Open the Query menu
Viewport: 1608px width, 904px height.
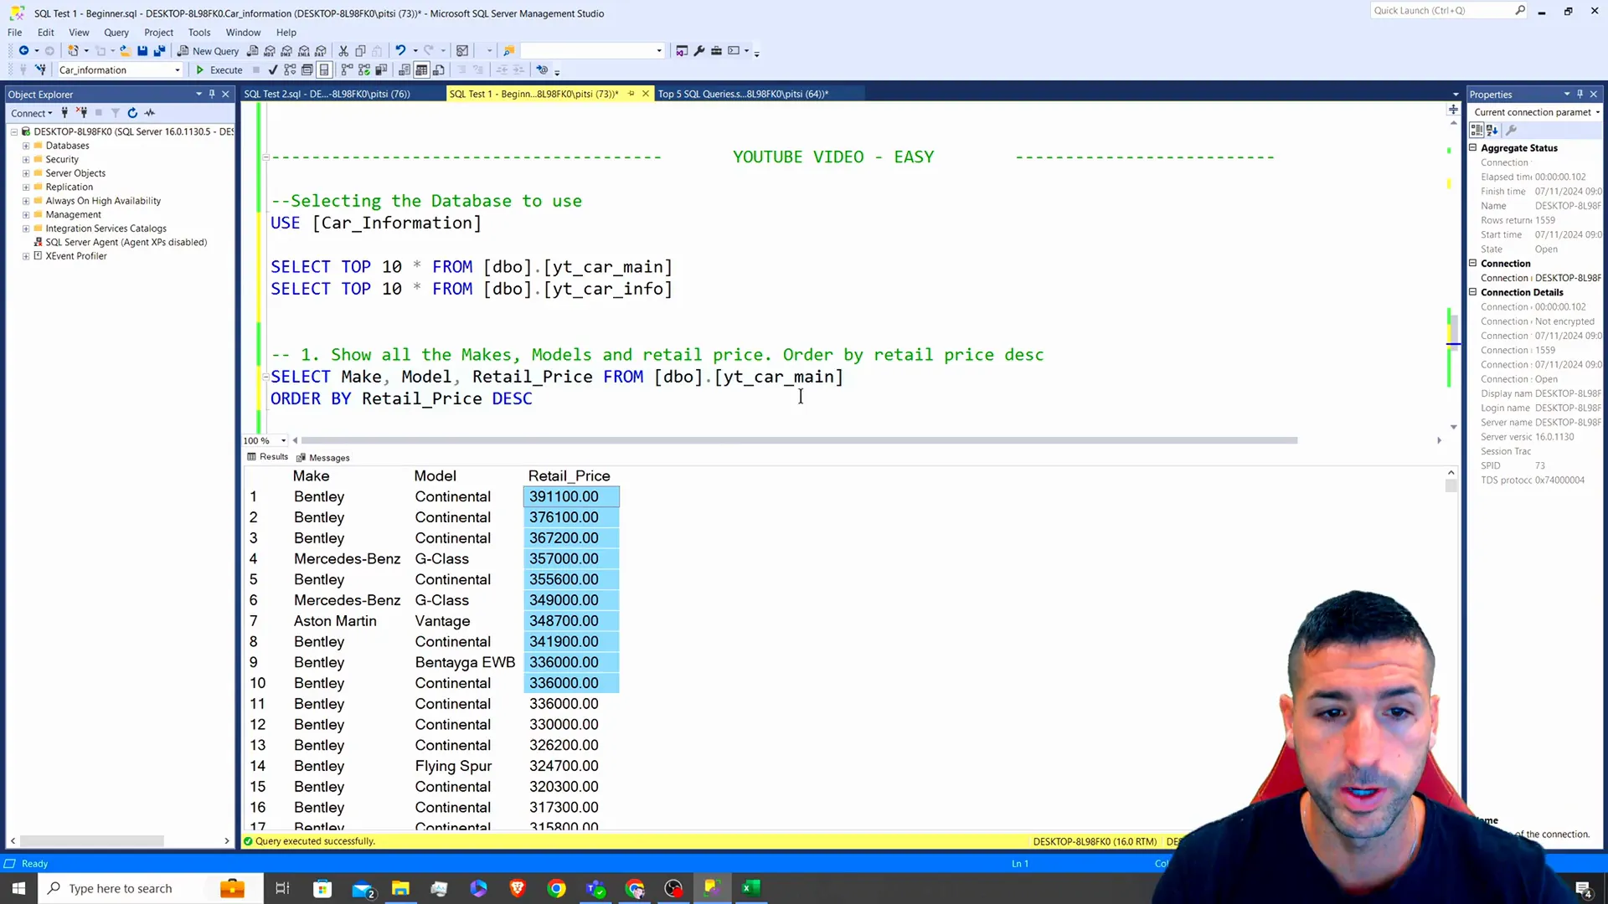(116, 32)
